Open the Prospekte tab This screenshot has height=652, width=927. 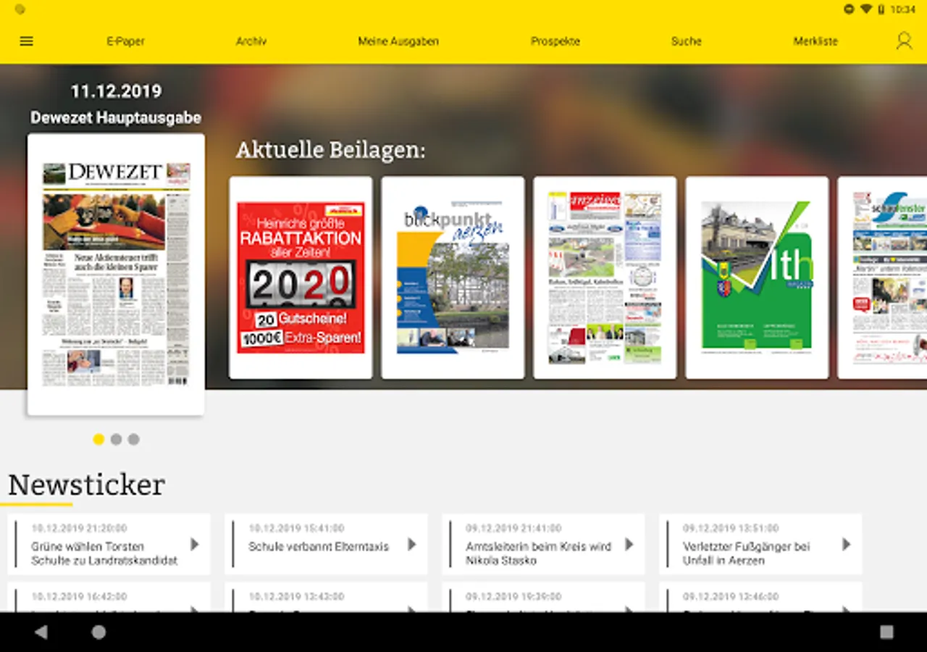click(555, 41)
